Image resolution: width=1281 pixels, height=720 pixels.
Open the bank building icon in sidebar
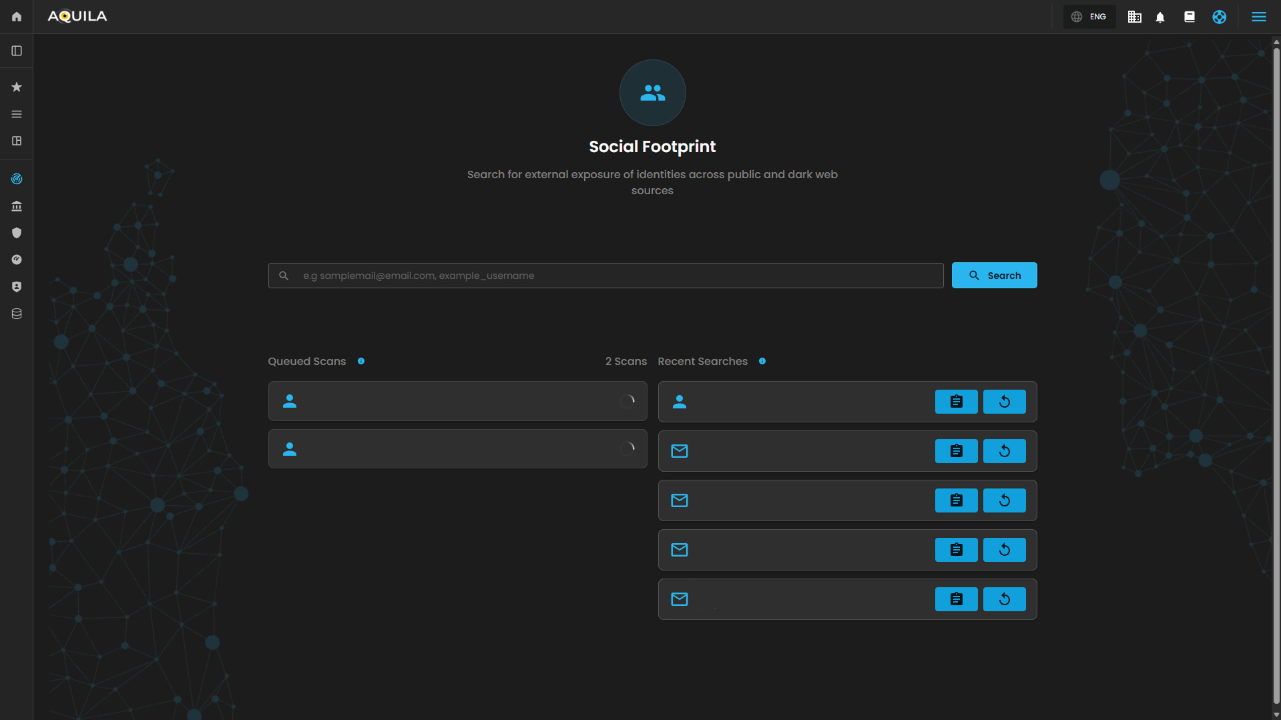coord(17,206)
